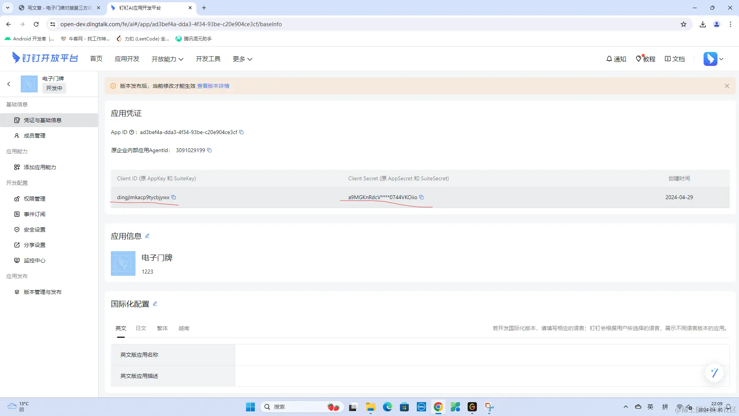
Task: Go back using sidebar arrow
Action: point(9,84)
